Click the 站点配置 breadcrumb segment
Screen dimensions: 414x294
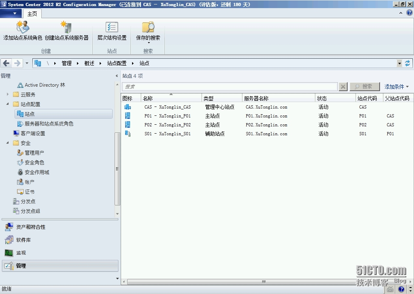[x=117, y=63]
